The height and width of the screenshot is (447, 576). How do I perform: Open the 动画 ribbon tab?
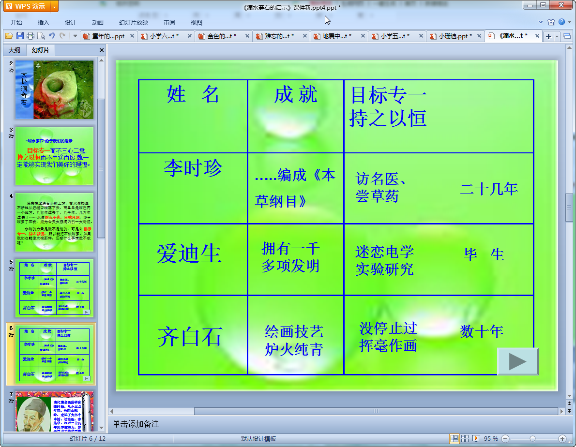[98, 22]
